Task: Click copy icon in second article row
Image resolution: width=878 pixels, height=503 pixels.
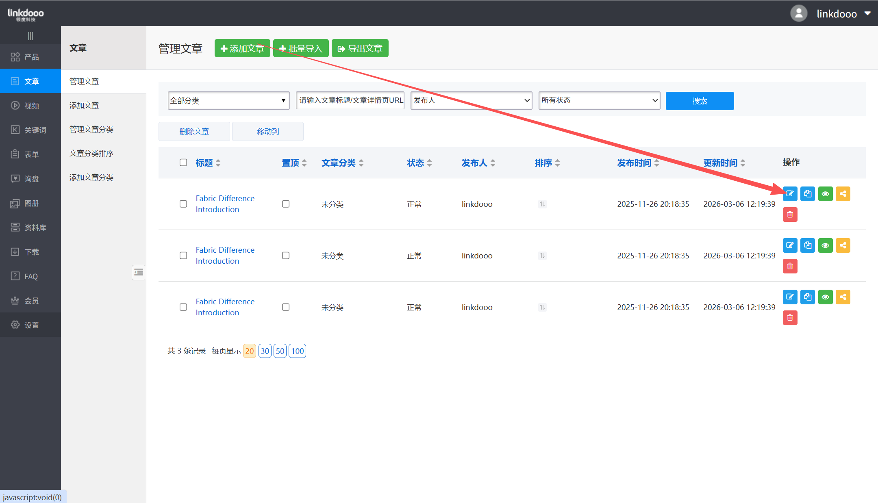Action: pos(807,245)
